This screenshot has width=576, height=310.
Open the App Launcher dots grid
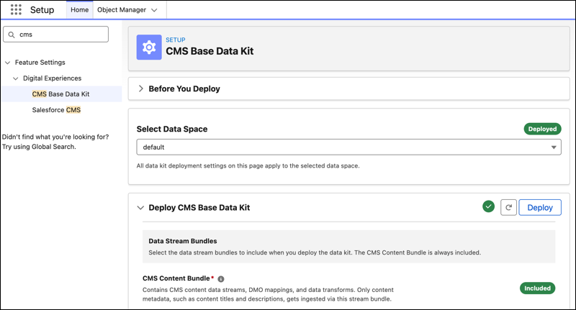(16, 9)
